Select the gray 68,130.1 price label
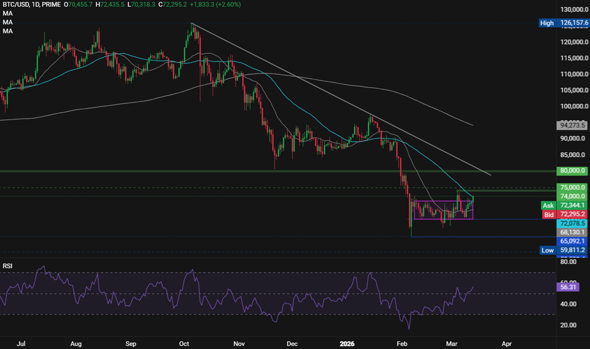Viewport: 590px width, 349px height. (x=573, y=232)
